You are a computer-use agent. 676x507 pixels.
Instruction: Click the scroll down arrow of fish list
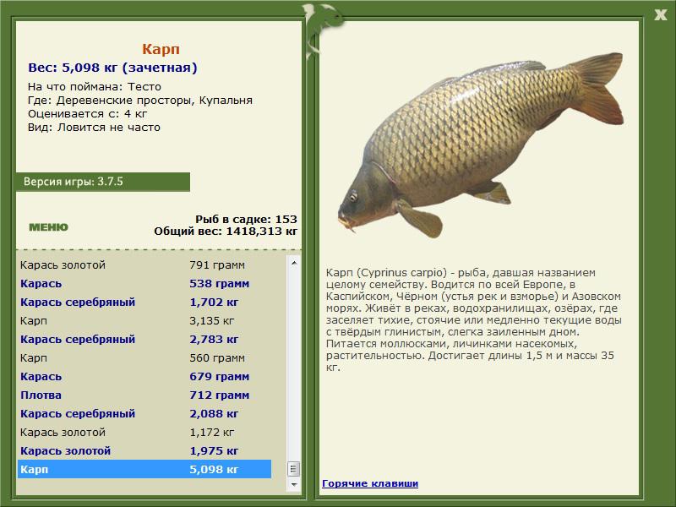294,484
